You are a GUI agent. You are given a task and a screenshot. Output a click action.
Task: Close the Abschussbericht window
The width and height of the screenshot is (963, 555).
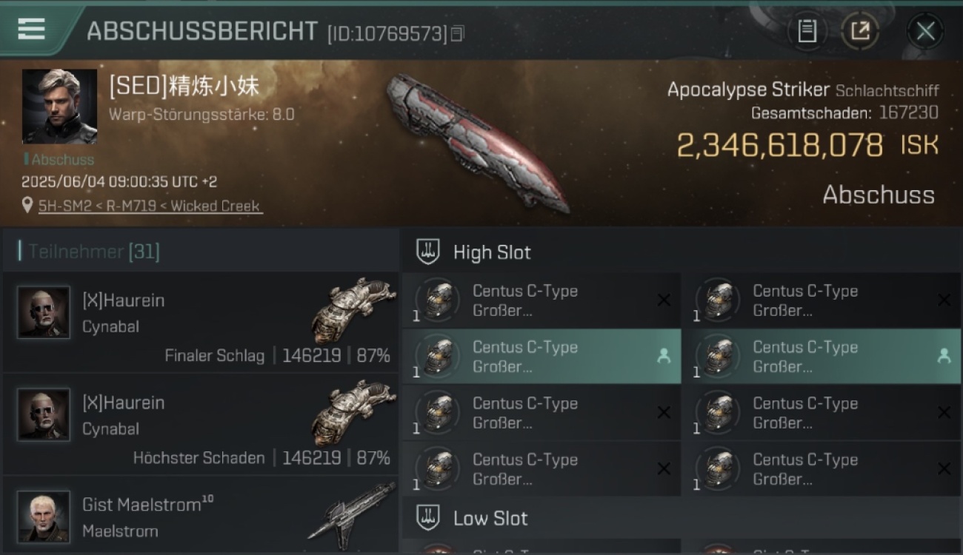(925, 31)
